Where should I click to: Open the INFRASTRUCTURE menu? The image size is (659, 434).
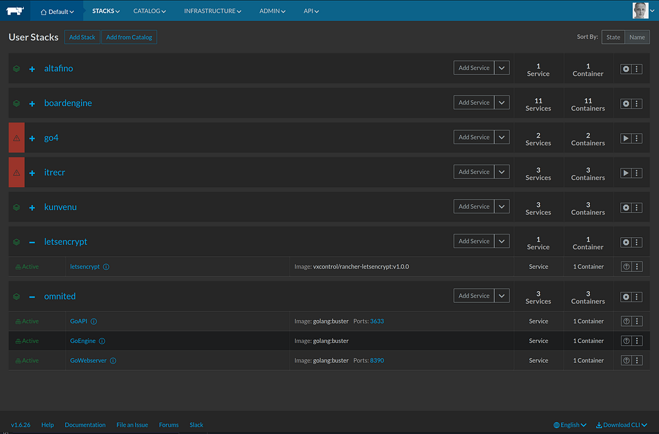click(212, 11)
